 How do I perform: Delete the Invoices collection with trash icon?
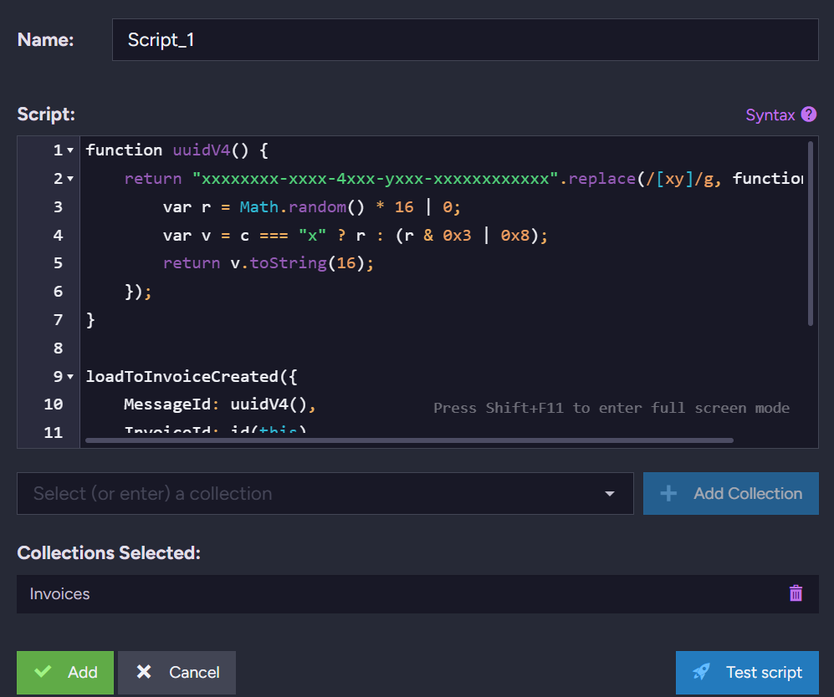click(x=796, y=593)
